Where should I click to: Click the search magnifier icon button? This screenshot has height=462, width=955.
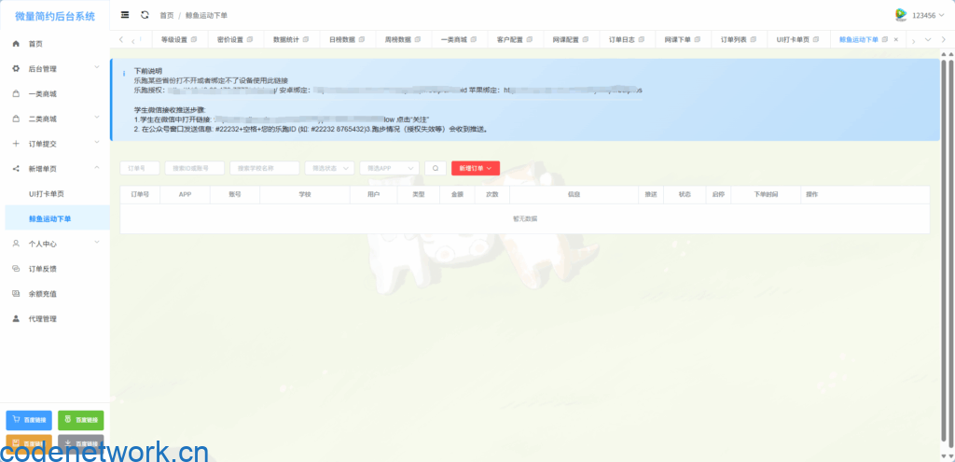(435, 168)
